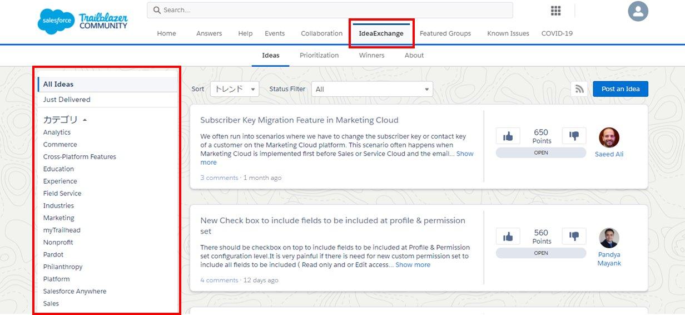
Task: Filter by the Field Service category
Action: tap(62, 194)
